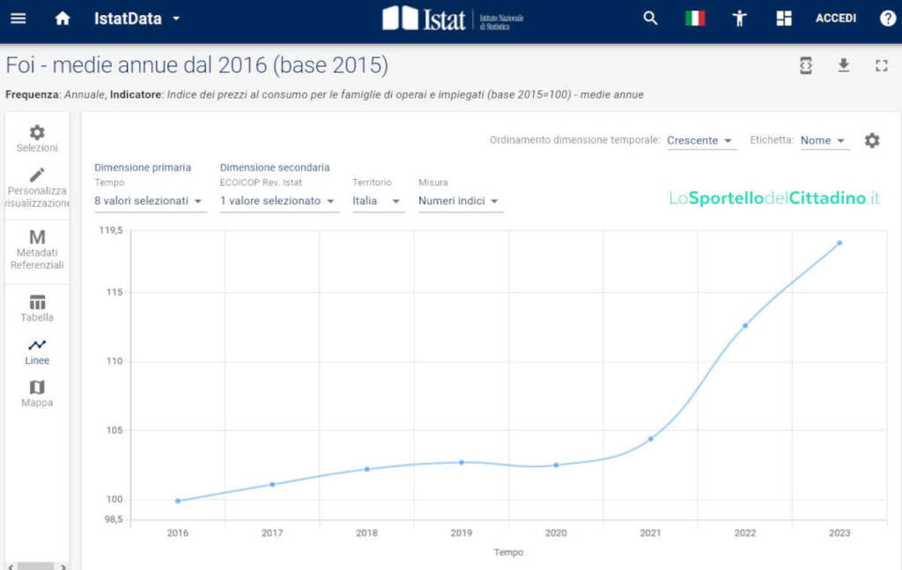Image resolution: width=902 pixels, height=570 pixels.
Task: Expand the chart to fullscreen
Action: 882,65
